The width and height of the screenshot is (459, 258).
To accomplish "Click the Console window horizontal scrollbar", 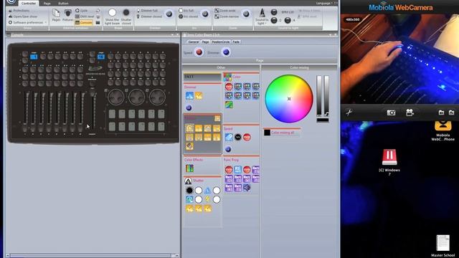I will pos(93,255).
